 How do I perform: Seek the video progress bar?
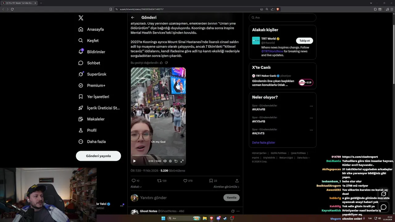tap(158, 155)
